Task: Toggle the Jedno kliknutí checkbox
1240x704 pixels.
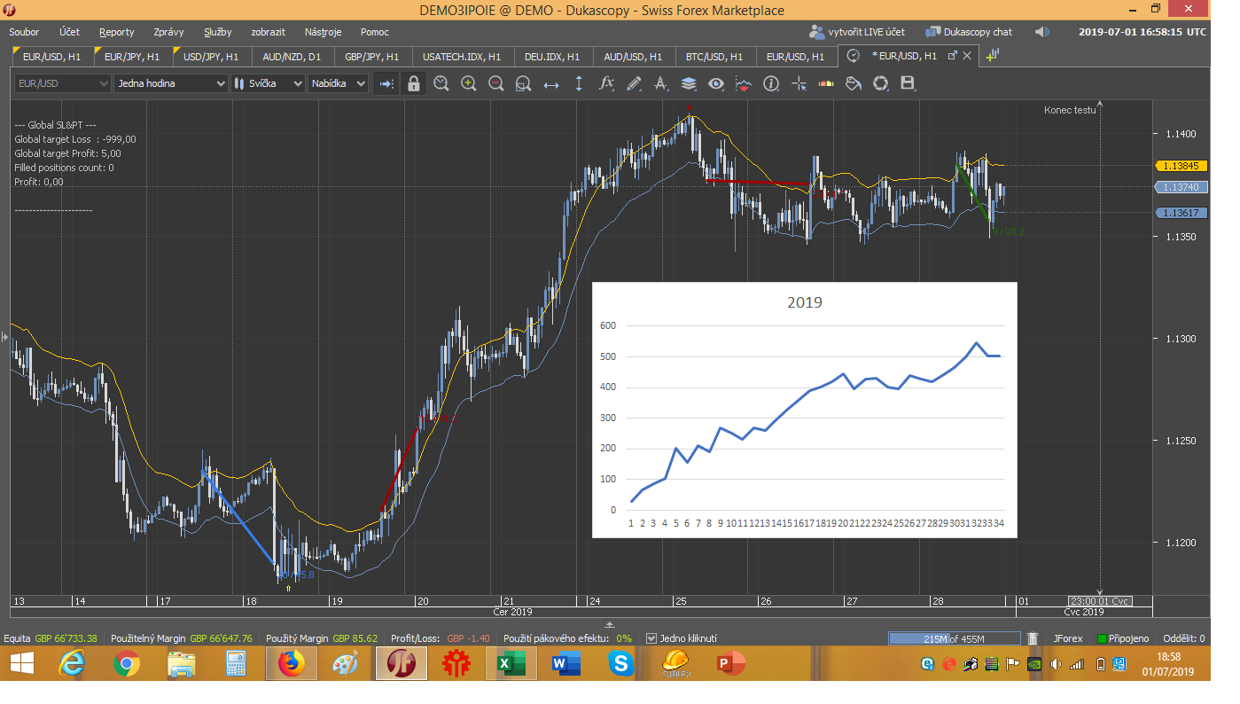Action: (x=651, y=638)
